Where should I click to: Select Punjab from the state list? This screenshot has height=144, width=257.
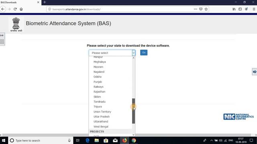click(x=98, y=82)
